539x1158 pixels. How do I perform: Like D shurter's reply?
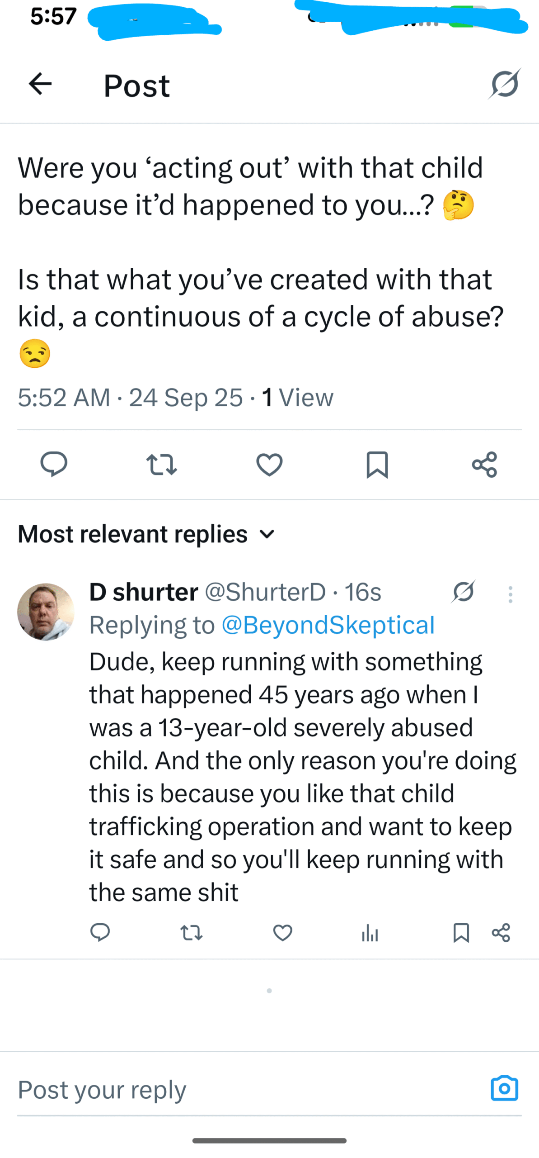coord(283,933)
